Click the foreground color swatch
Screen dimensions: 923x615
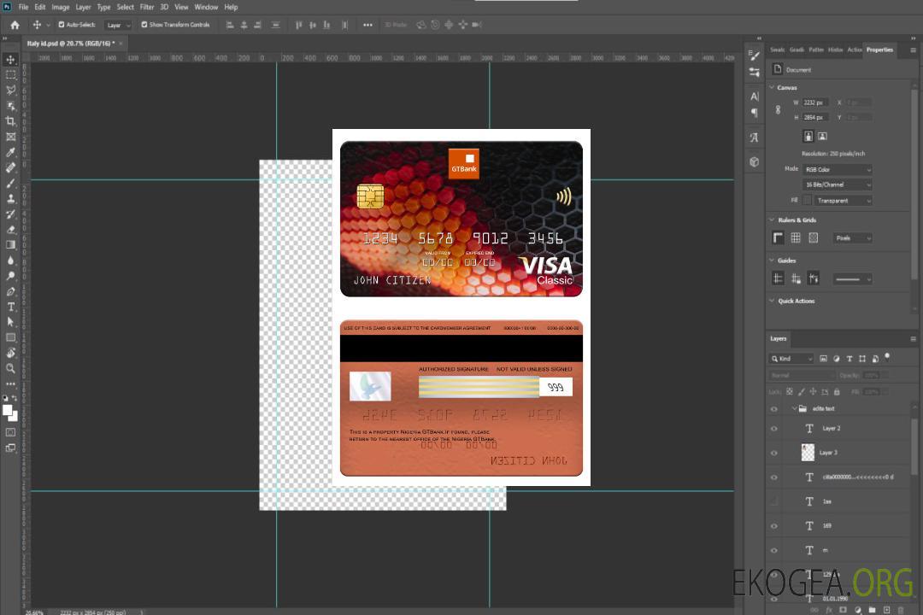pos(7,411)
